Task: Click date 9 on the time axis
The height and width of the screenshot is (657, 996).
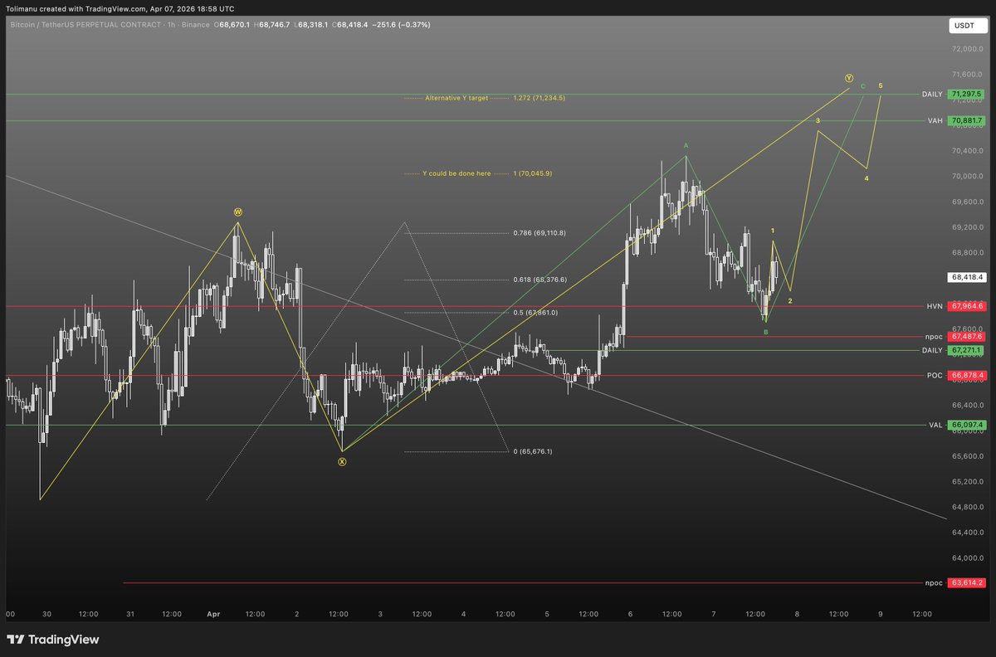Action: pyautogui.click(x=880, y=615)
